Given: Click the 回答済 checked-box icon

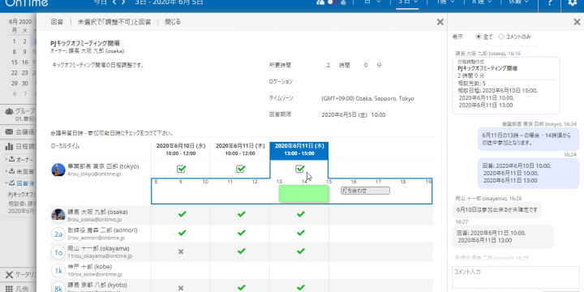Looking at the screenshot, I should [x=11, y=182].
